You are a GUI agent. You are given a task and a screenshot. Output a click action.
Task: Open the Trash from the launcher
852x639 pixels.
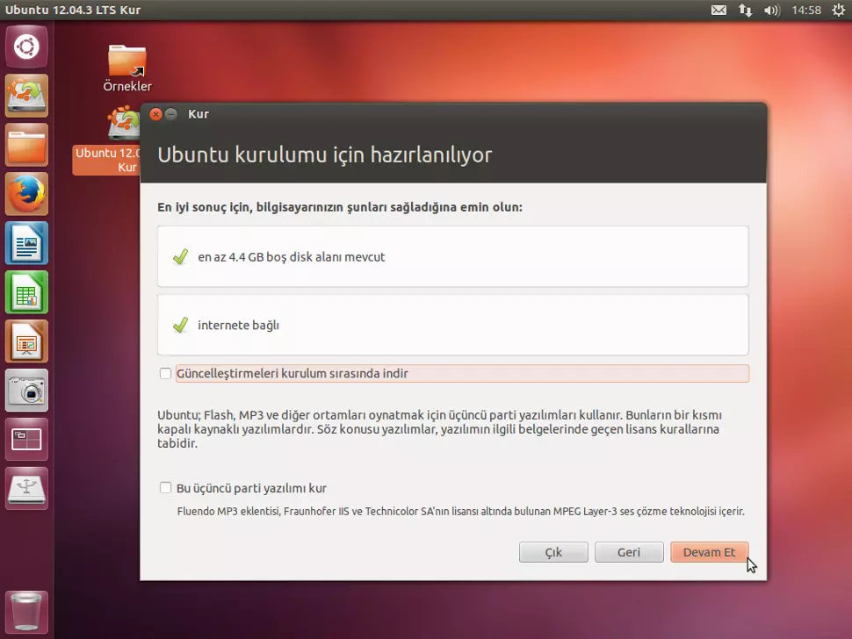click(26, 612)
